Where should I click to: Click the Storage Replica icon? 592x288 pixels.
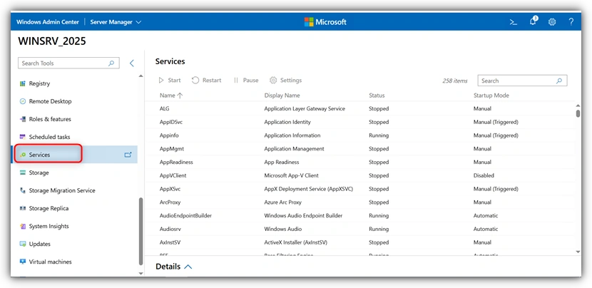pyautogui.click(x=23, y=208)
